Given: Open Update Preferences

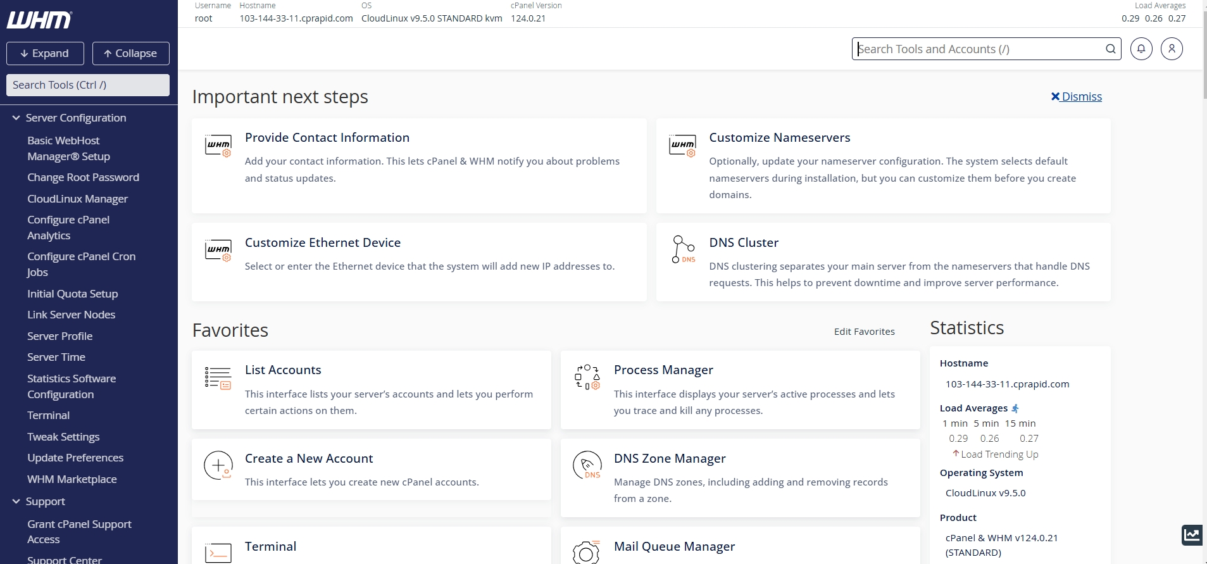Looking at the screenshot, I should pos(75,458).
